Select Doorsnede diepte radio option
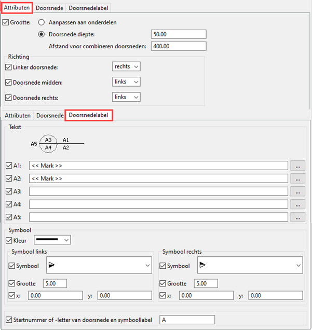The image size is (312, 330). (x=41, y=34)
